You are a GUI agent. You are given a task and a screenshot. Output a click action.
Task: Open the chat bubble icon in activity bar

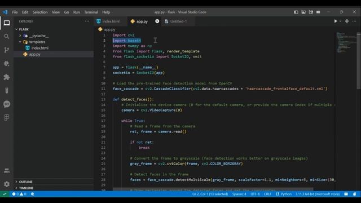(7, 104)
